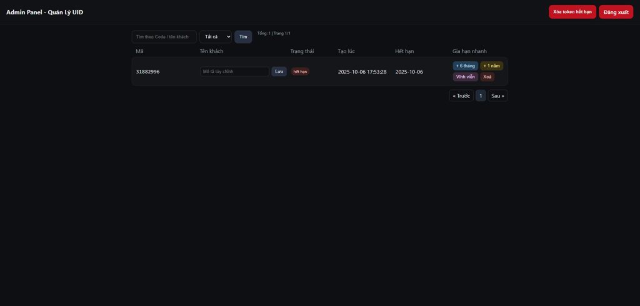Click the "Mã" column header
640x306 pixels.
click(x=139, y=51)
